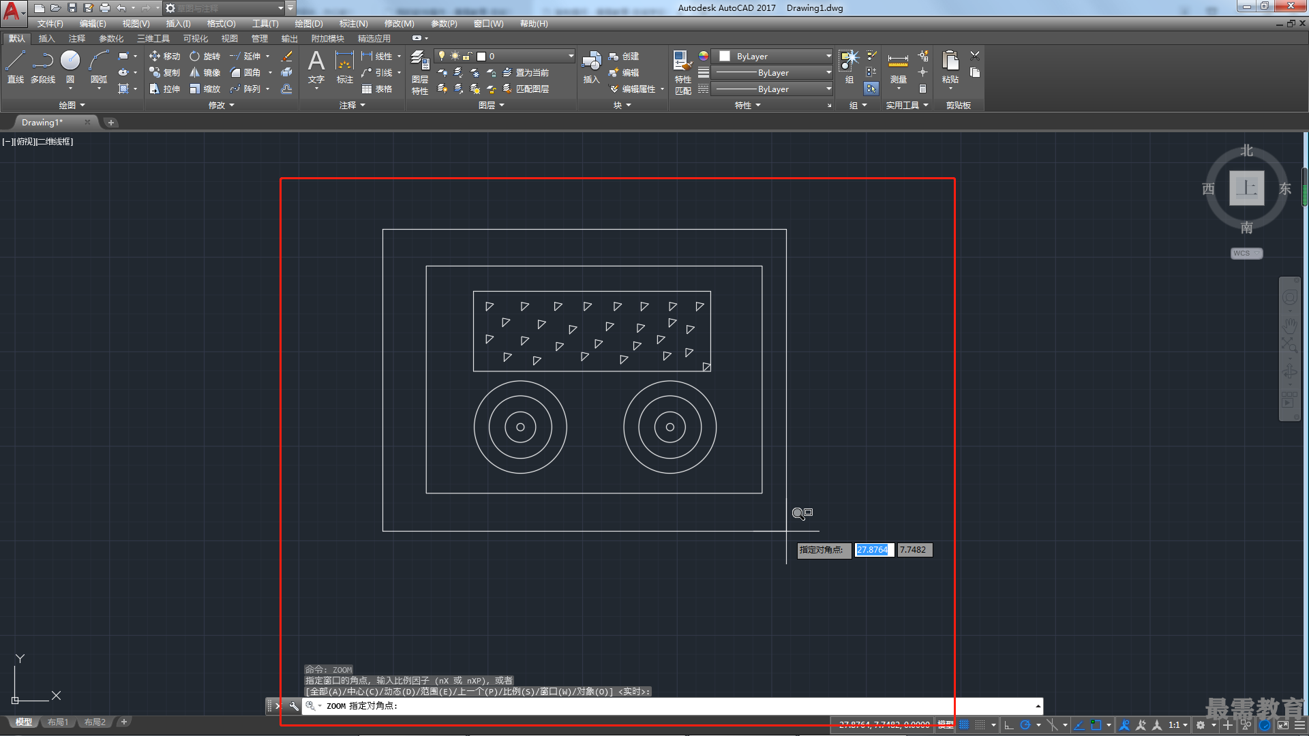The width and height of the screenshot is (1309, 736).
Task: Click Make Current (置为当前) layer button
Action: point(526,73)
